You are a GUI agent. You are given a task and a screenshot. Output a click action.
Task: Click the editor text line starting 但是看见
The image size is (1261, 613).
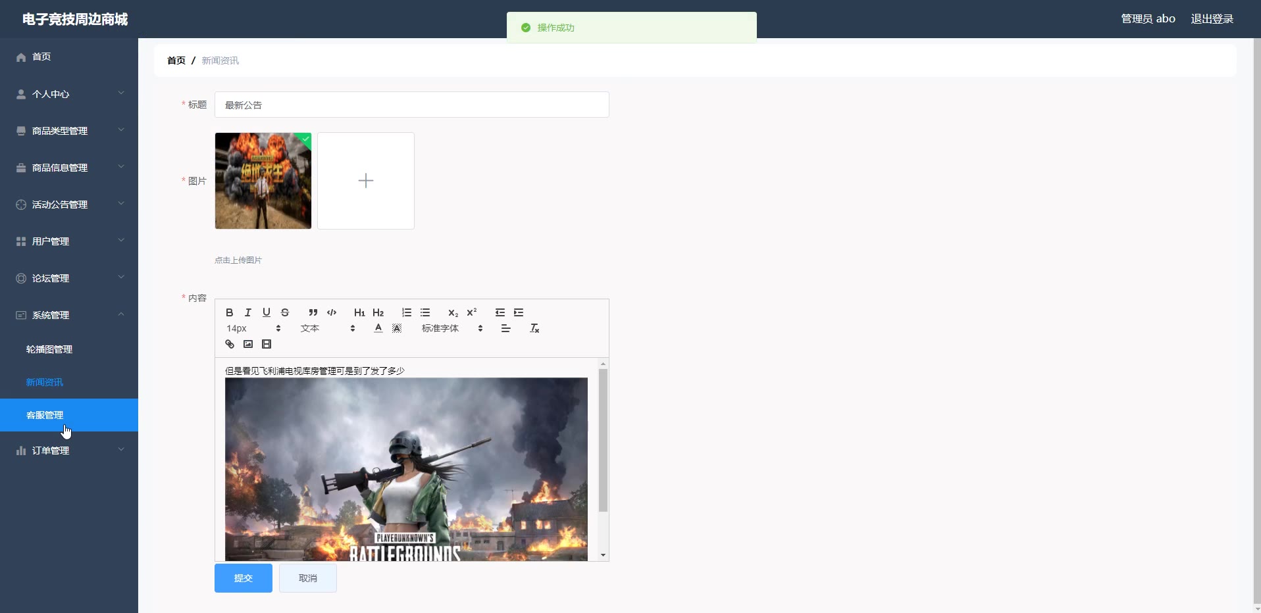tap(315, 371)
